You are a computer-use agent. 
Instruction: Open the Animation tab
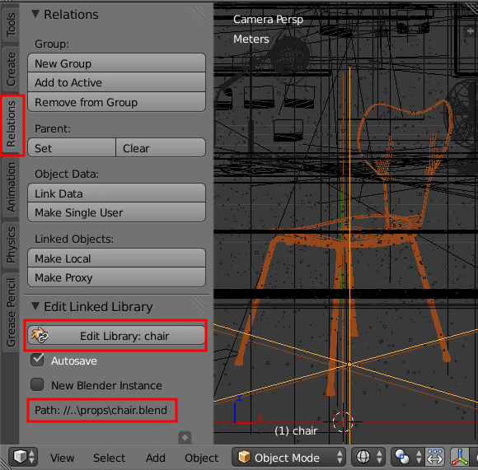click(x=11, y=187)
